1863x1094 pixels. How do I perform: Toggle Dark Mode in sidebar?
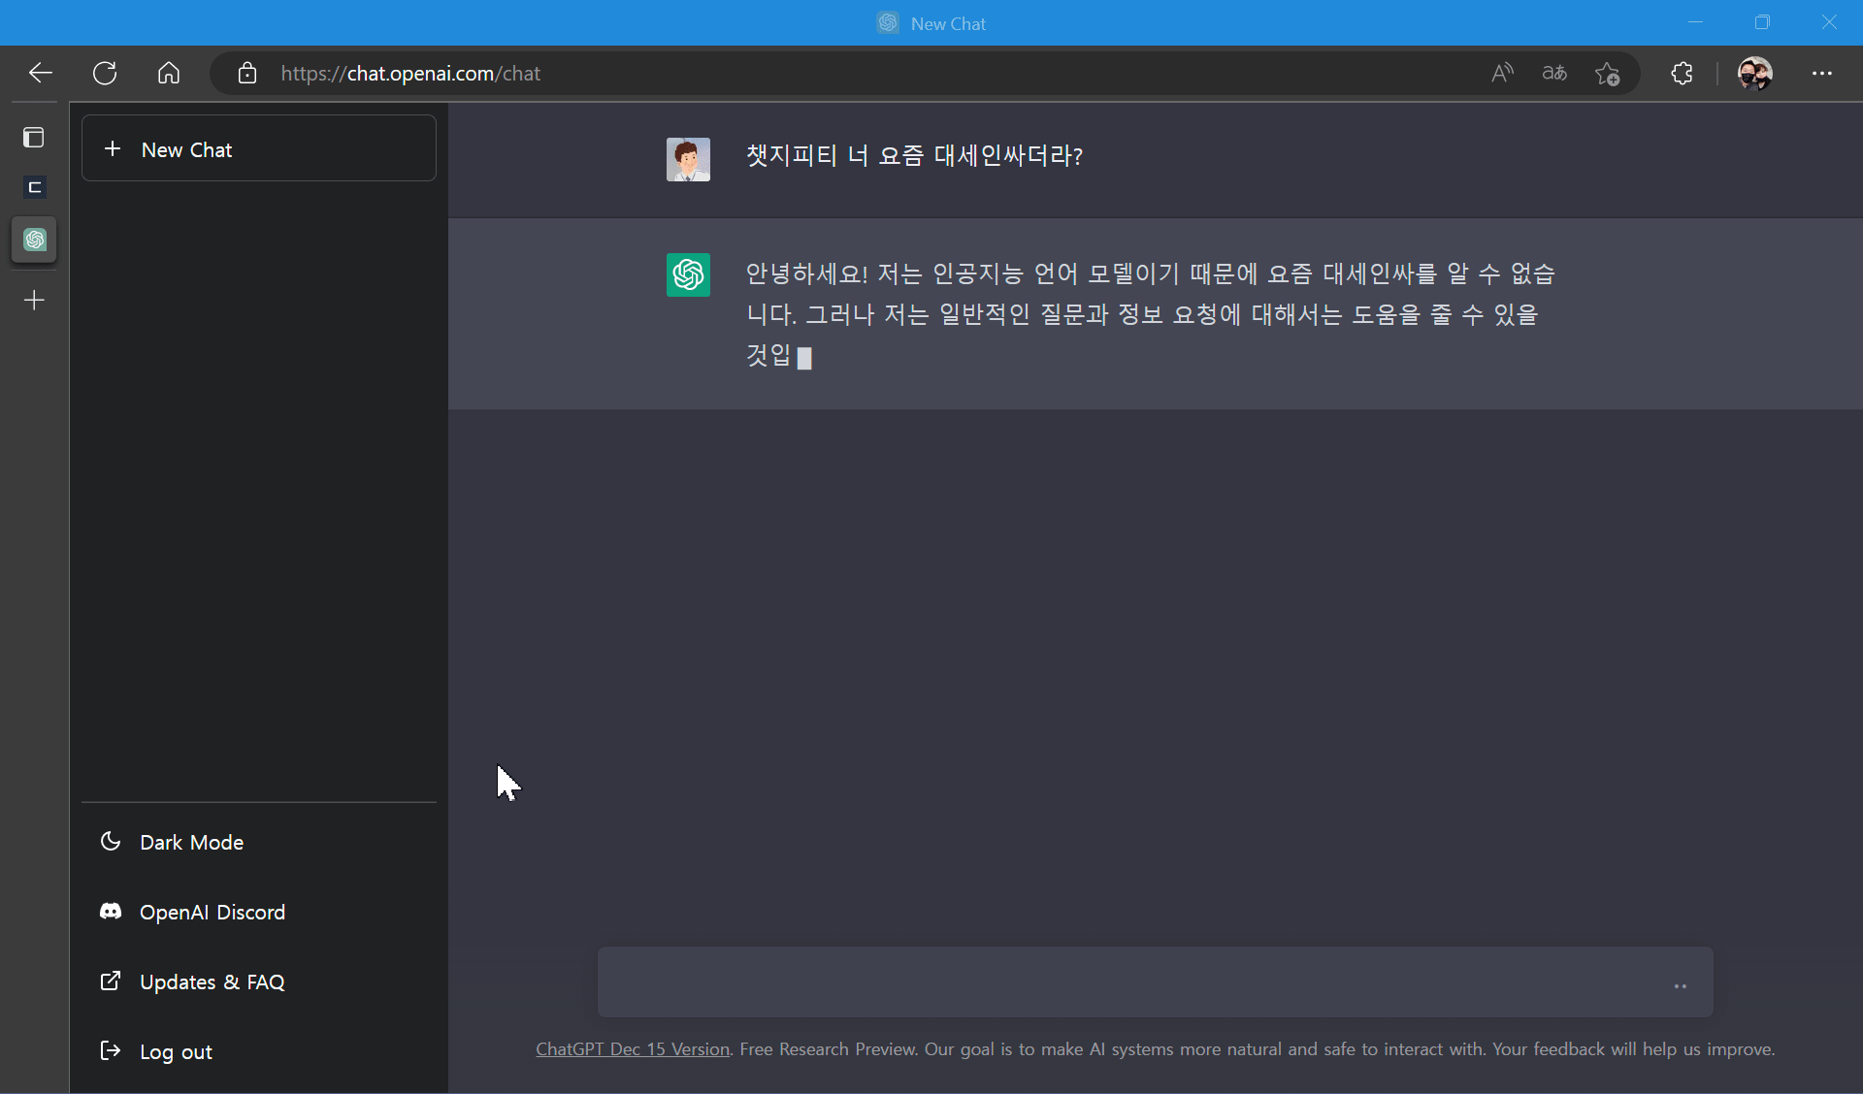point(191,842)
